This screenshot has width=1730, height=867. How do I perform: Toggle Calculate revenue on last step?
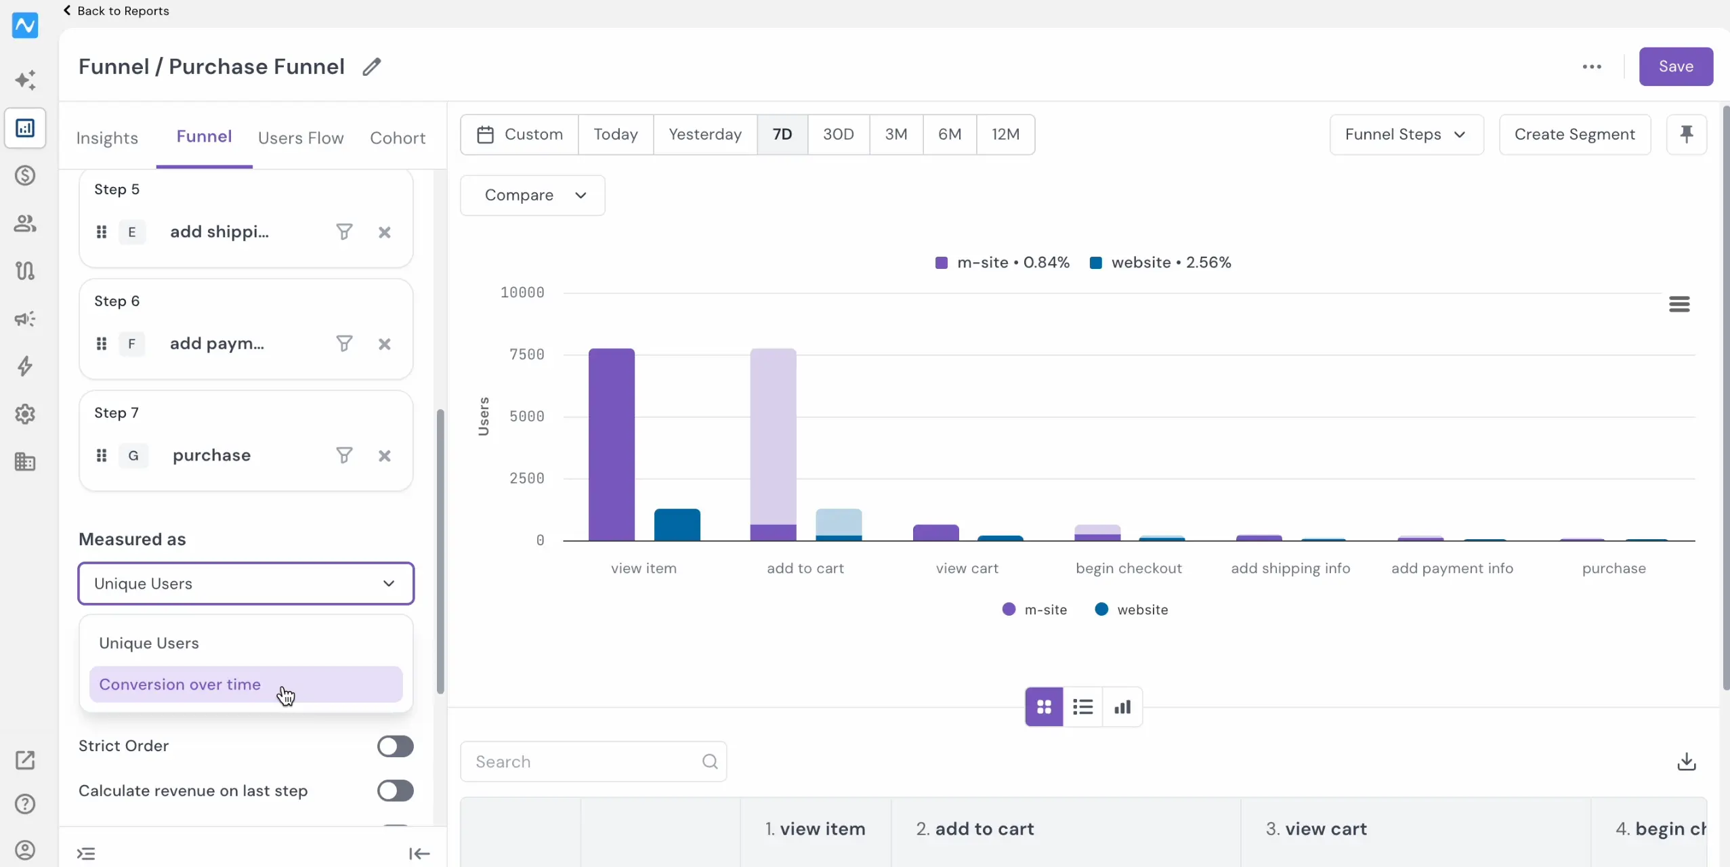(x=396, y=790)
